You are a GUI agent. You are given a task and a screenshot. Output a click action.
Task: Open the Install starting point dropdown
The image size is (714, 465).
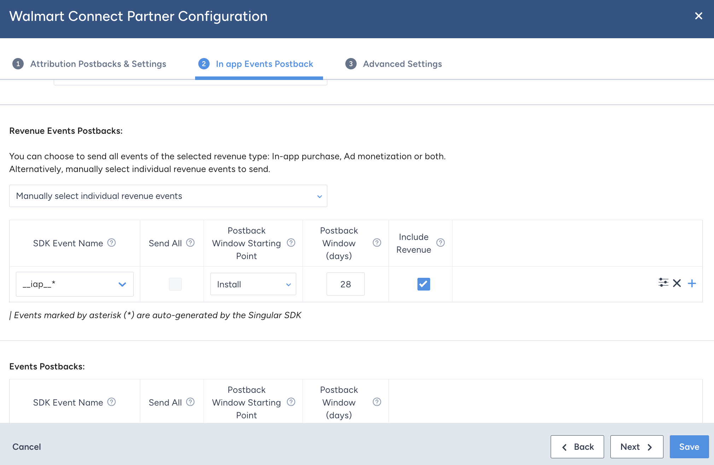[x=253, y=284]
